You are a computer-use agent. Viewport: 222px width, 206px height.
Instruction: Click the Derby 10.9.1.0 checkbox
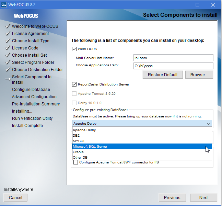[74, 103]
